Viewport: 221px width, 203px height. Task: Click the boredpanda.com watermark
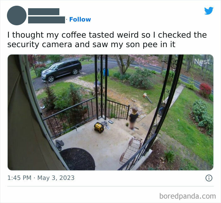click(x=188, y=196)
